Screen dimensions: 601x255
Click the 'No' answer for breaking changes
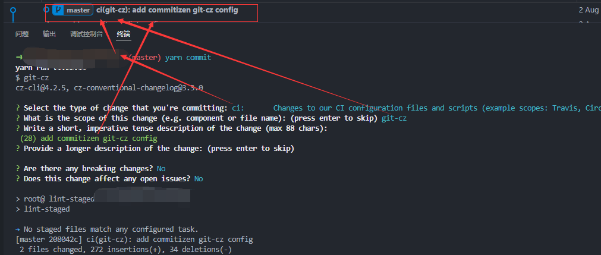click(x=161, y=168)
